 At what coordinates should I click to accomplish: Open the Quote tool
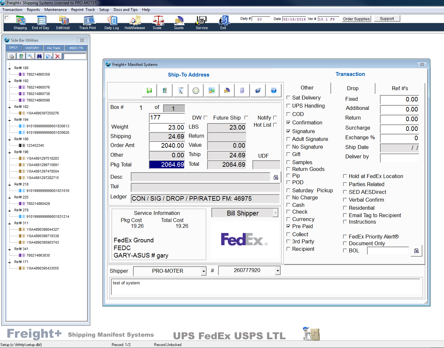179,23
